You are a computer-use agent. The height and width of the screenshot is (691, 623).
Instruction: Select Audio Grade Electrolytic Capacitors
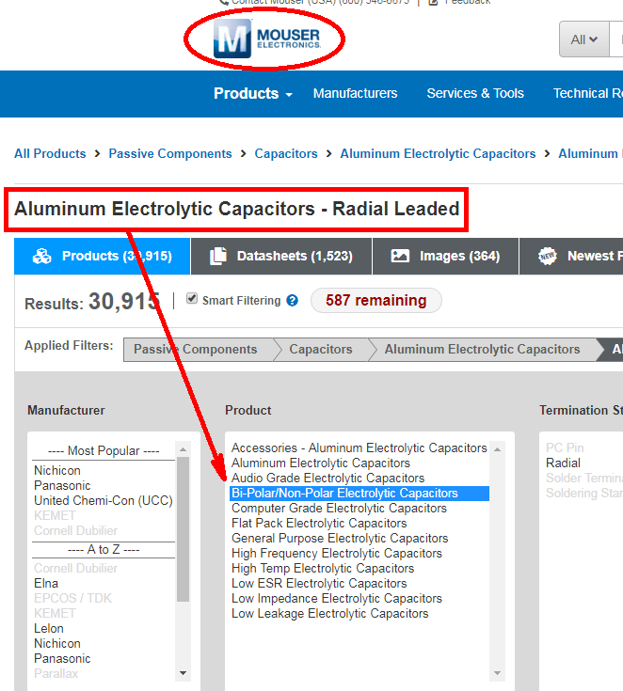click(327, 479)
